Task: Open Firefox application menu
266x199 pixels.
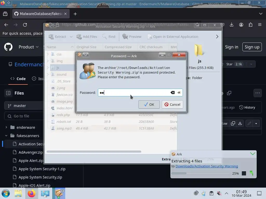Action: point(260,25)
